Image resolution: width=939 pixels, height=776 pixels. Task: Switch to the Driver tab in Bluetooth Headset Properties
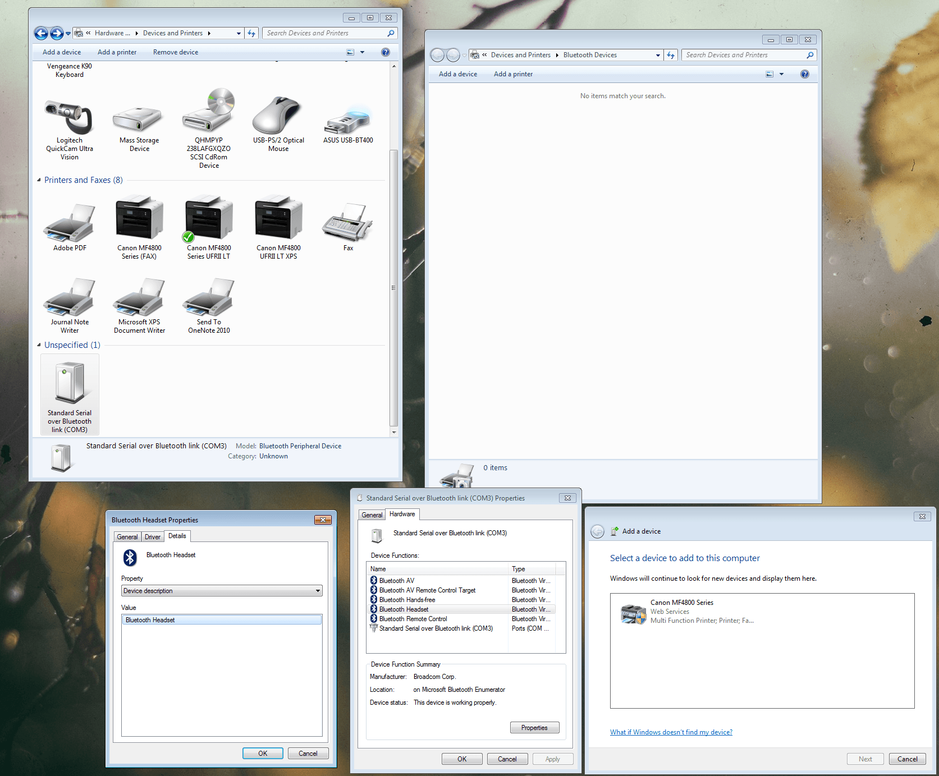pyautogui.click(x=153, y=537)
